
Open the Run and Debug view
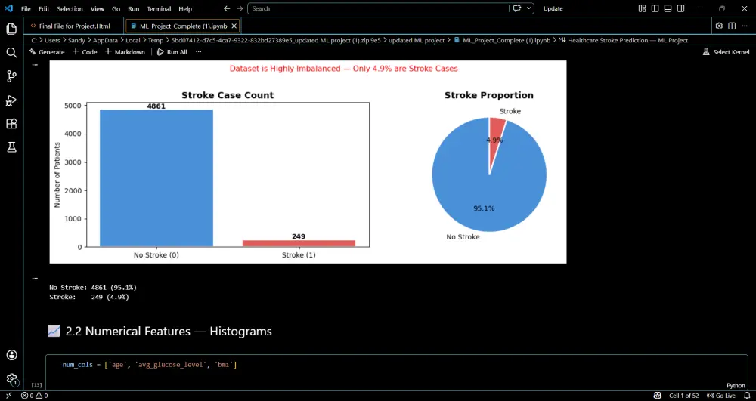11,100
